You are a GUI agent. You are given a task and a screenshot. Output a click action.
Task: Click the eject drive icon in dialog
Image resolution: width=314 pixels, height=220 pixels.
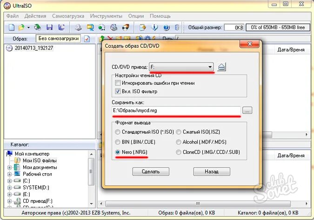(221, 67)
